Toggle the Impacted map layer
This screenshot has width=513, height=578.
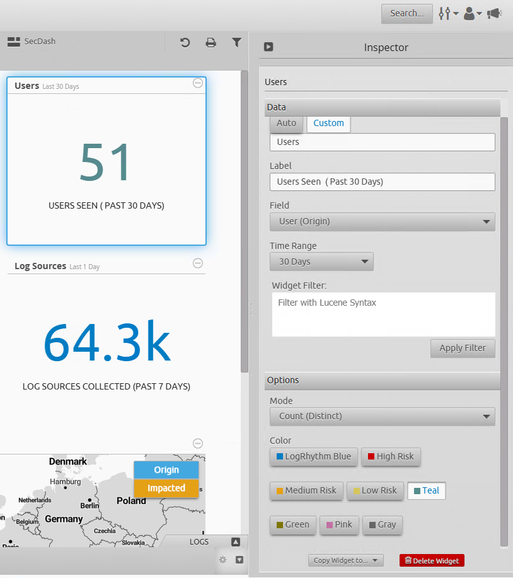coord(166,488)
